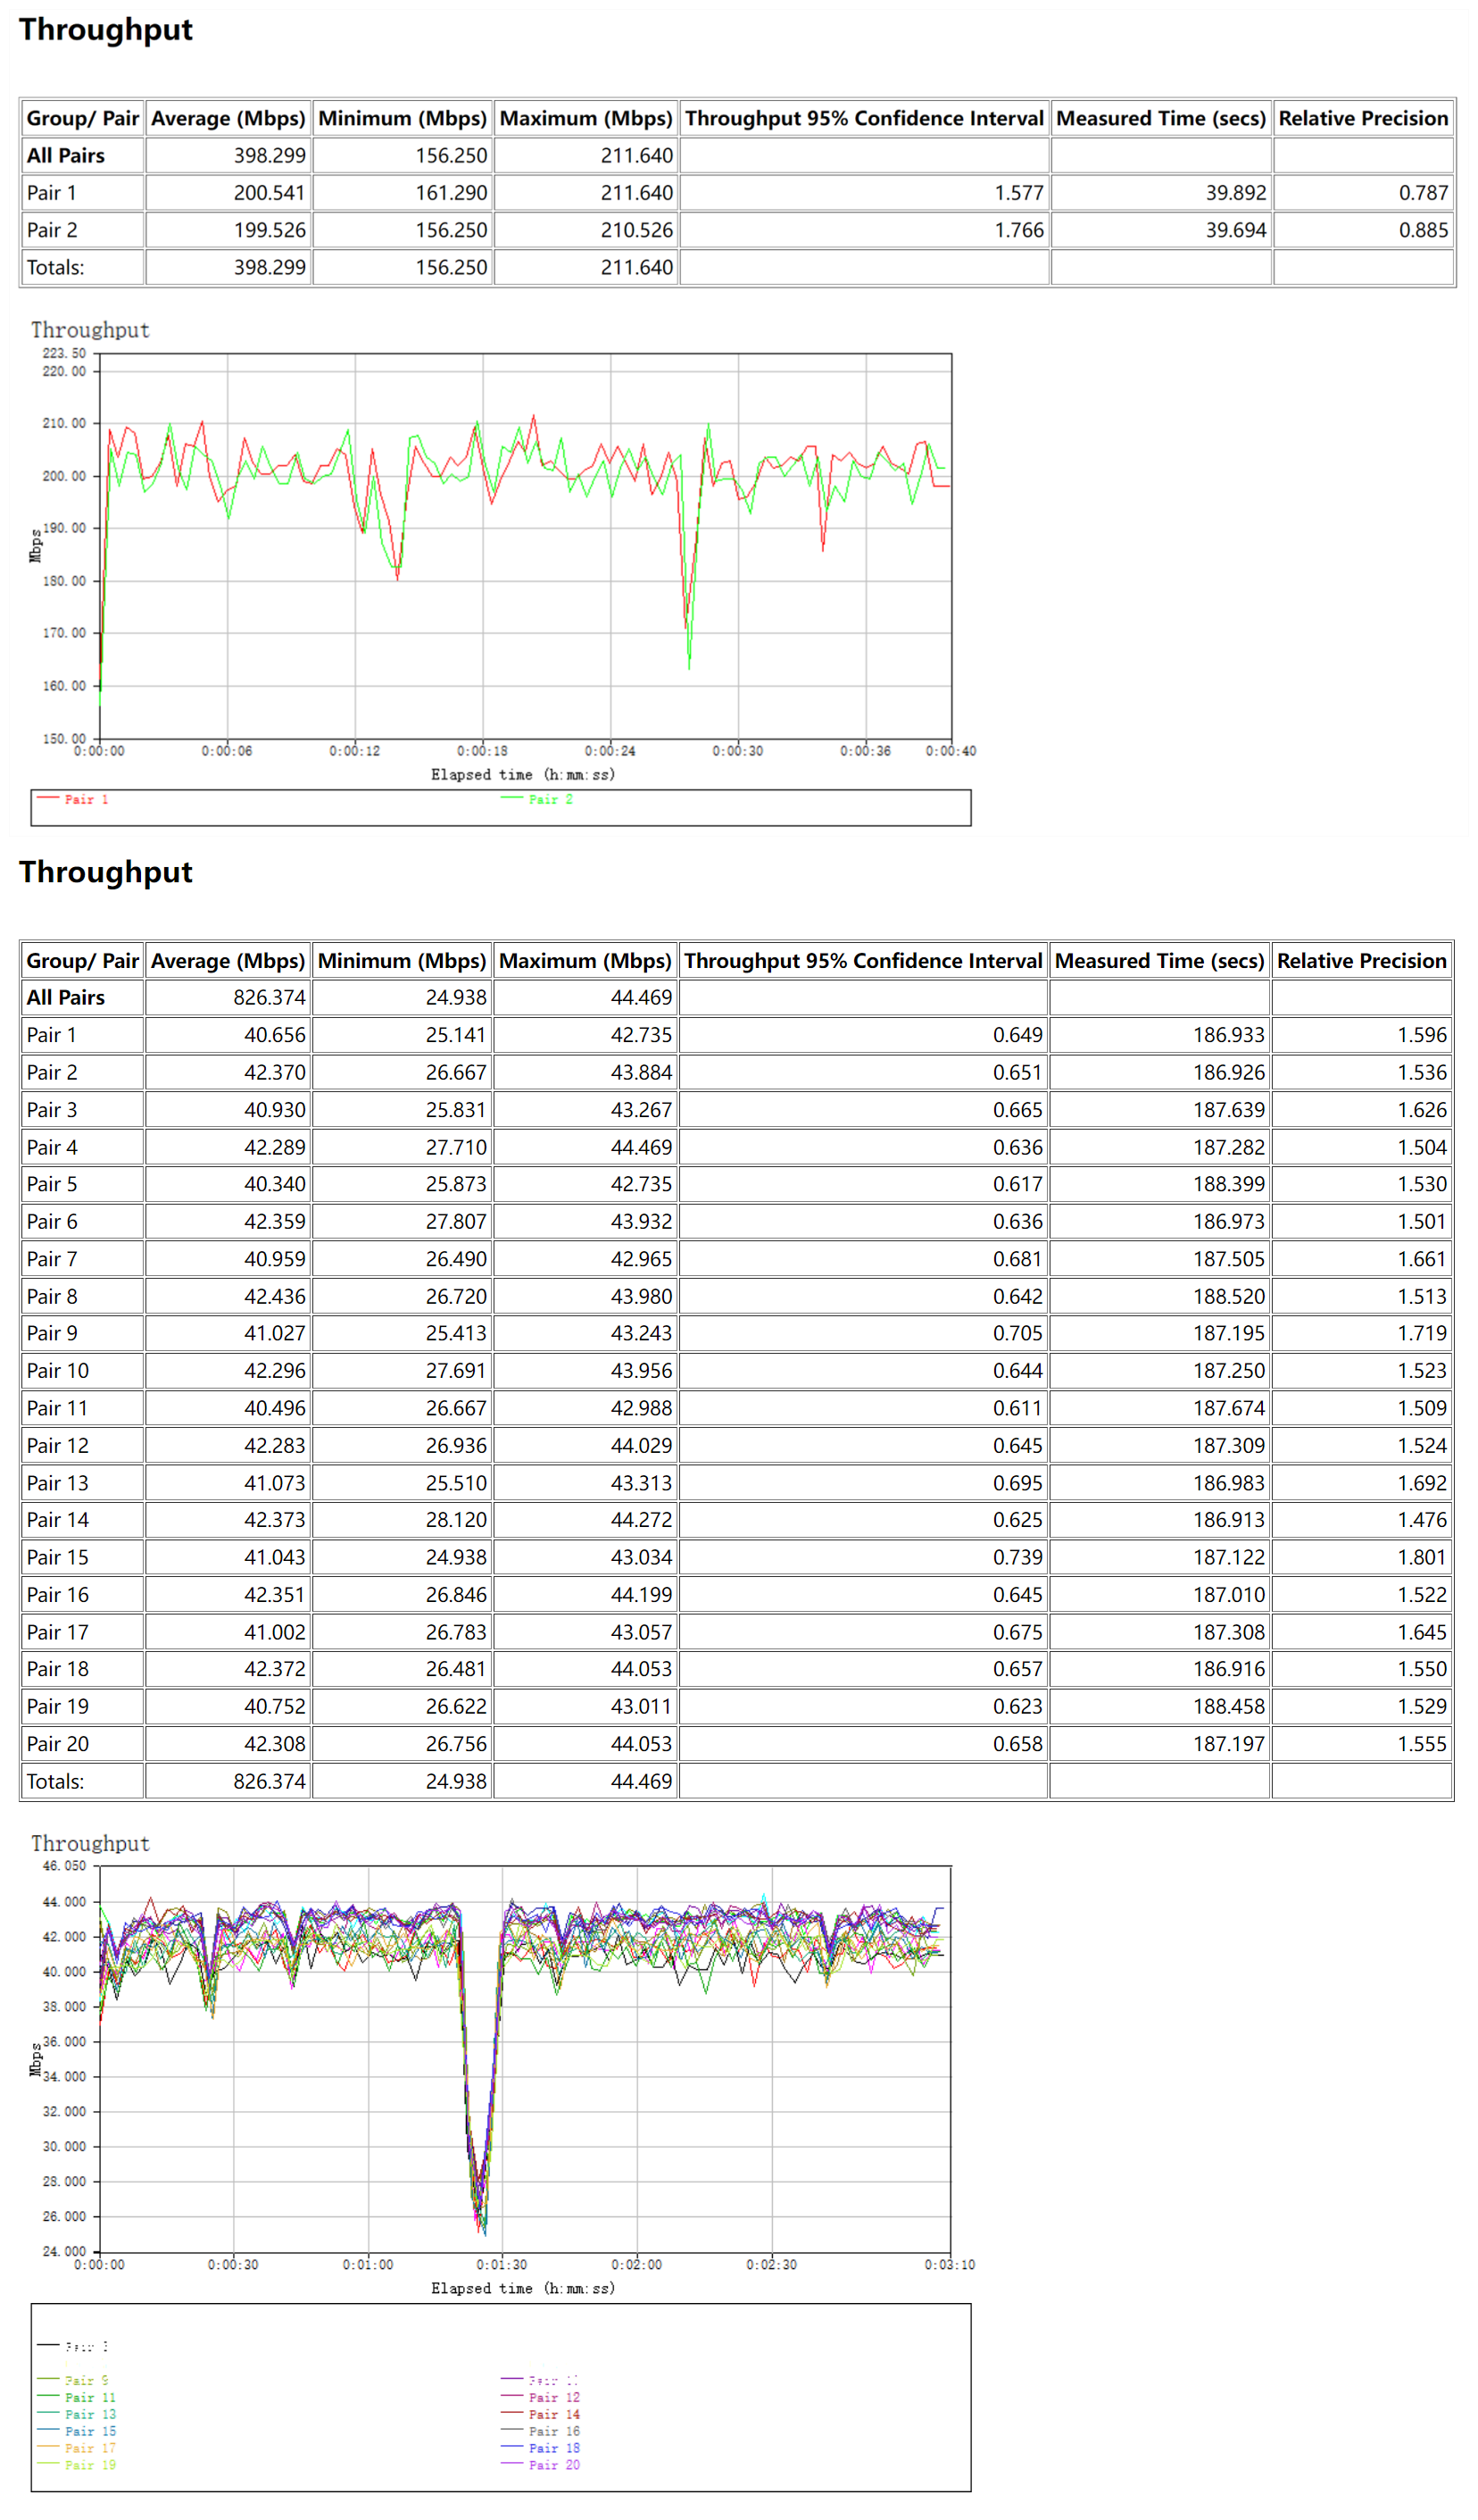Select the Pair 10 row label

[x=58, y=1371]
